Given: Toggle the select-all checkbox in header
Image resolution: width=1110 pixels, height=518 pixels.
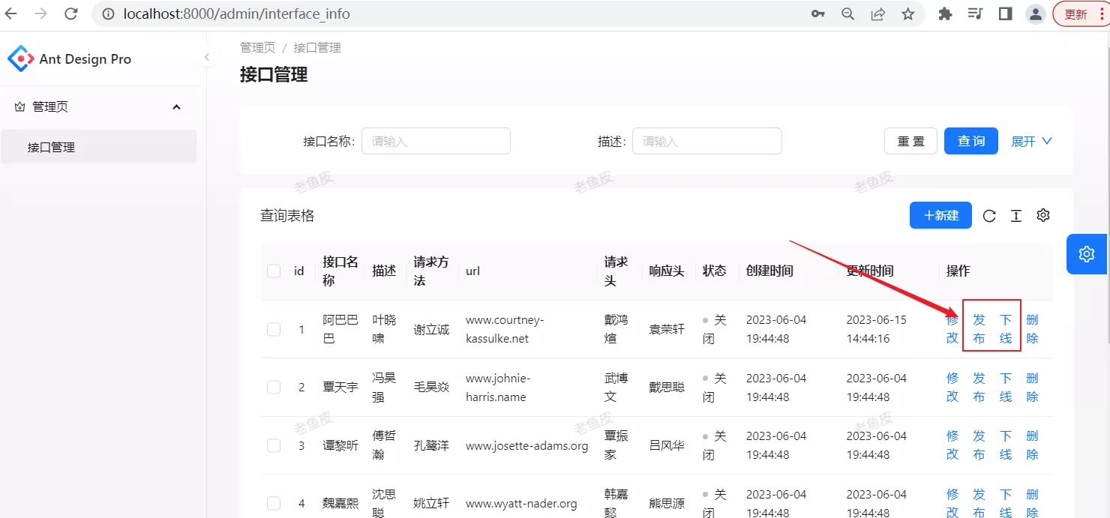Looking at the screenshot, I should tap(274, 271).
